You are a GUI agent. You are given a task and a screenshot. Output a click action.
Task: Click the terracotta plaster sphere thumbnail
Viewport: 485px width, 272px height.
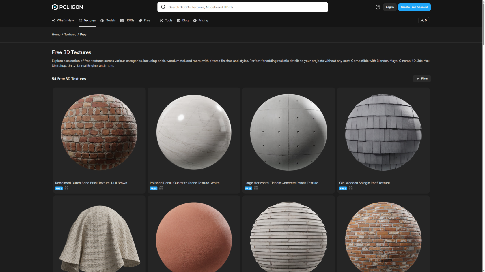click(194, 237)
